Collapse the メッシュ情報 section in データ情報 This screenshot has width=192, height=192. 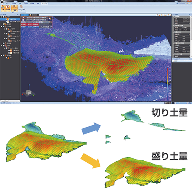[x=173, y=54]
